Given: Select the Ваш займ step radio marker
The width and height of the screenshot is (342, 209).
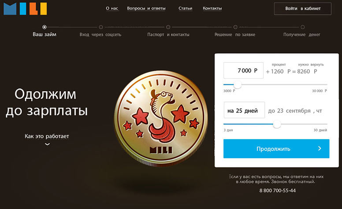Looking at the screenshot, I should click(44, 27).
